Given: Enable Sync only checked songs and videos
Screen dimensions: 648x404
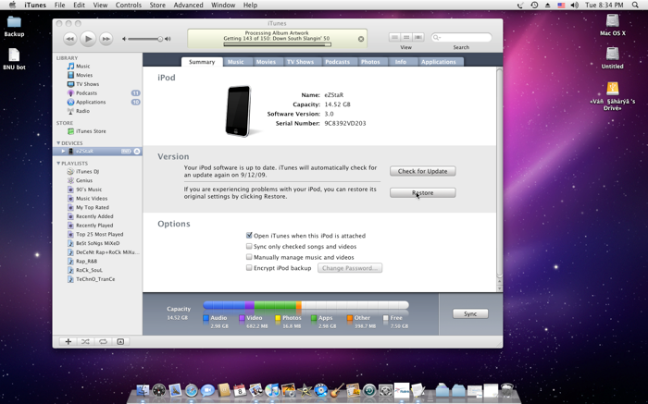Looking at the screenshot, I should (x=249, y=246).
